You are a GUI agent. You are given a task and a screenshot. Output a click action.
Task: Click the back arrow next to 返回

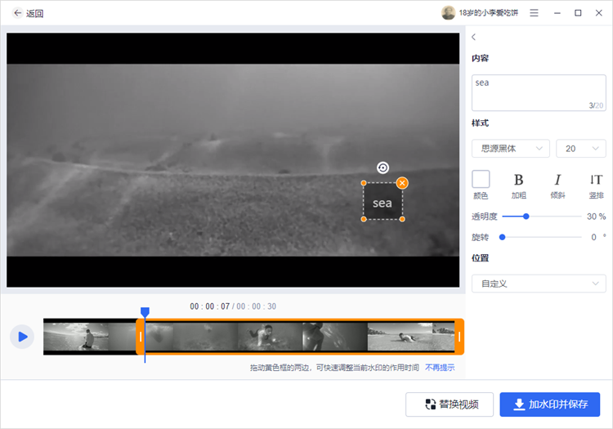click(18, 13)
